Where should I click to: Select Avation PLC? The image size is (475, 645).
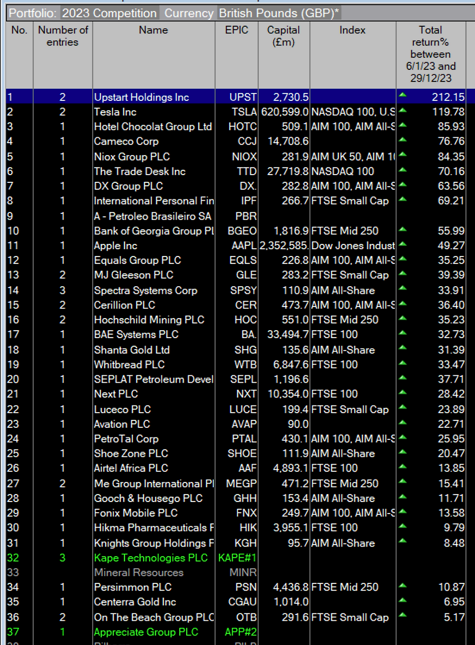[x=122, y=424]
